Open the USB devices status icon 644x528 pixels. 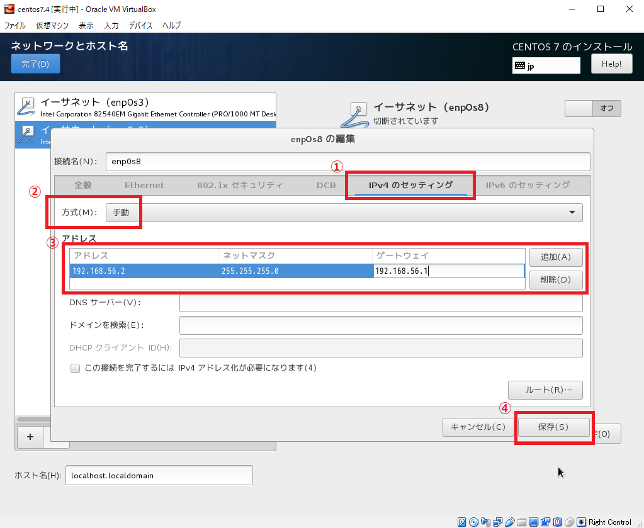point(509,522)
